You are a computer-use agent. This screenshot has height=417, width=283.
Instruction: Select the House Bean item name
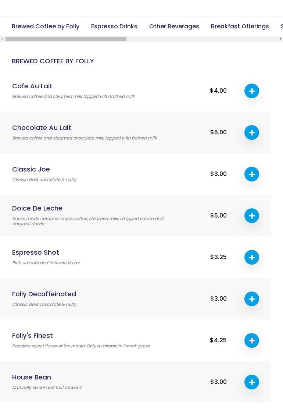[x=32, y=377]
